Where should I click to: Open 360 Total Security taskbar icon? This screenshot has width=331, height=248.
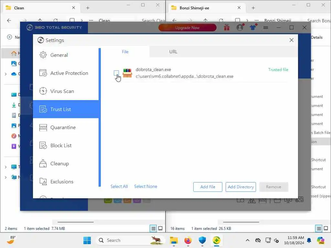216,240
